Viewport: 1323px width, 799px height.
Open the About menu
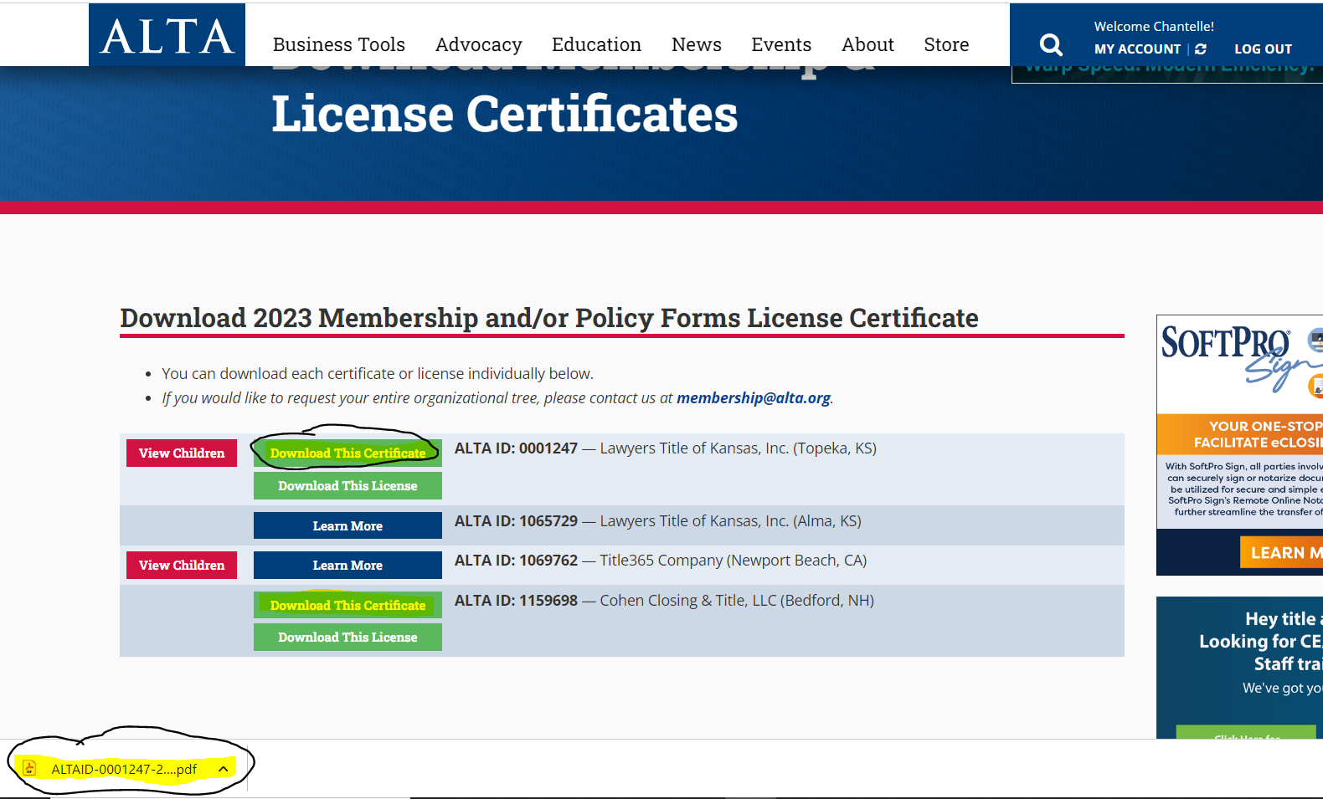tap(867, 44)
